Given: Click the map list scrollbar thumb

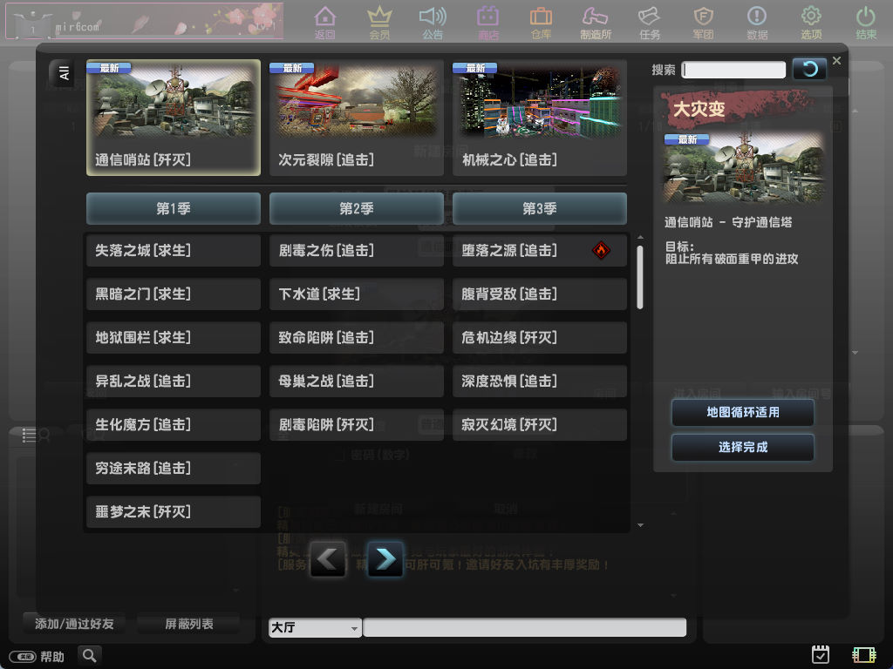Looking at the screenshot, I should [640, 278].
